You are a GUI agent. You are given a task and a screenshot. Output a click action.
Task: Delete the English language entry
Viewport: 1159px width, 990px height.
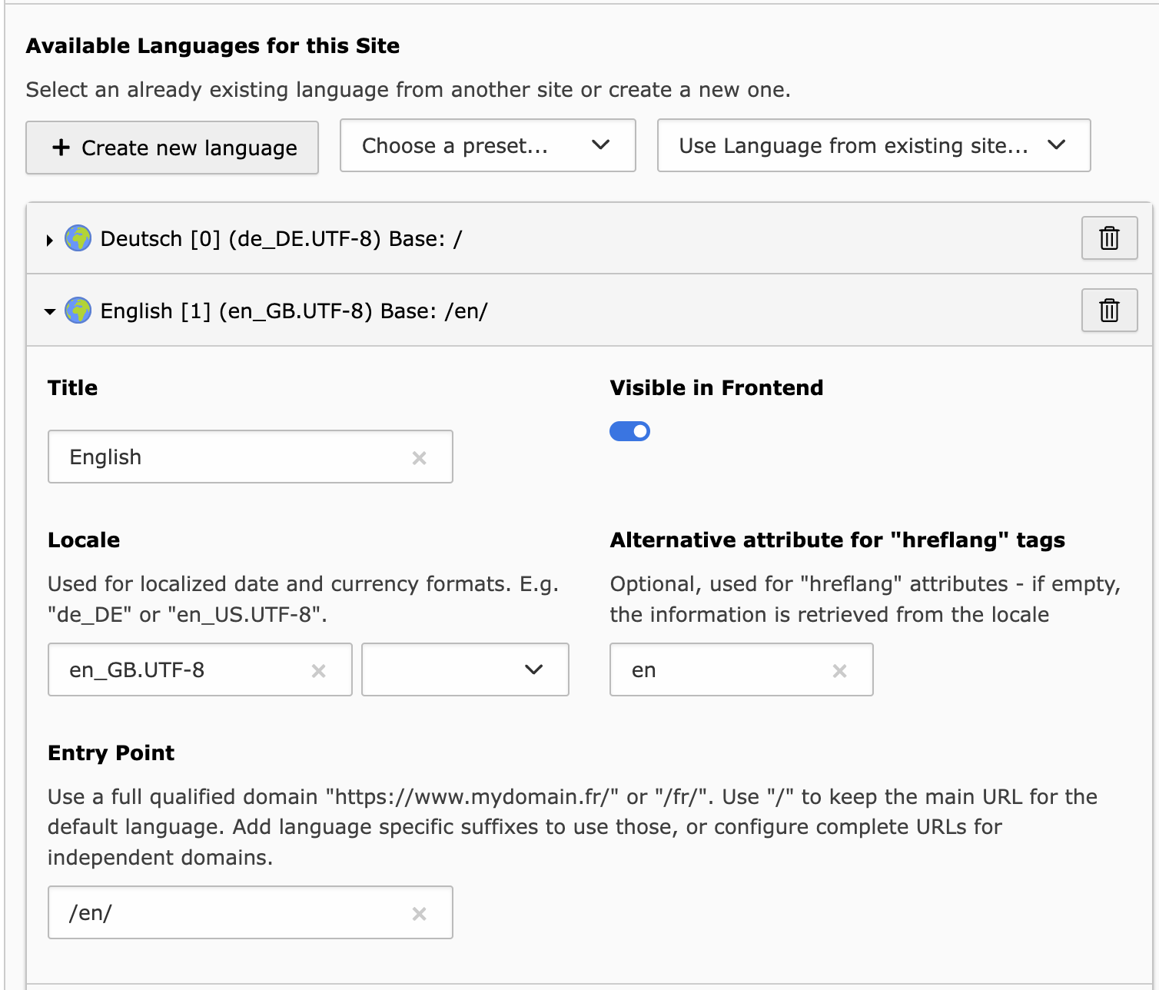click(x=1109, y=311)
